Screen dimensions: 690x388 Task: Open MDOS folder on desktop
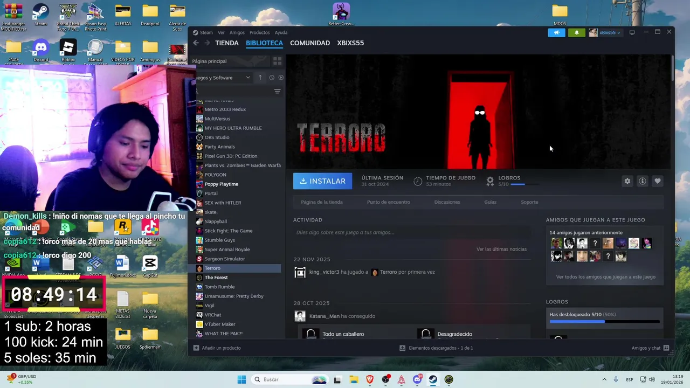560,15
